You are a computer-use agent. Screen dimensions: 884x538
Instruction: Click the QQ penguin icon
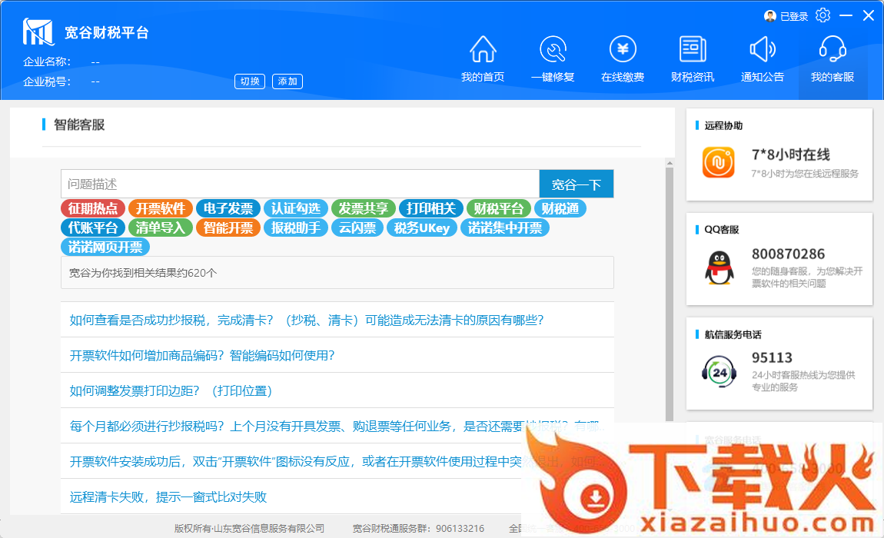pyautogui.click(x=719, y=267)
